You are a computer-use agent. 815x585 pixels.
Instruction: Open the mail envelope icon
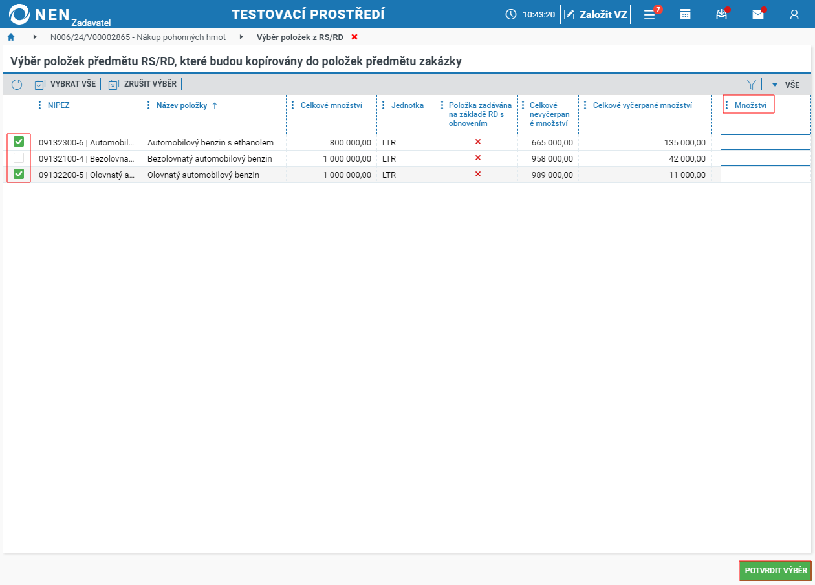(x=758, y=14)
